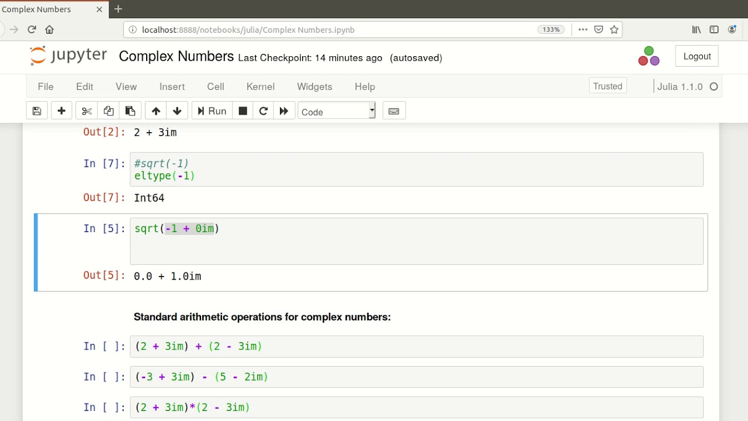Open the Edit menu
This screenshot has height=421, width=748.
tap(85, 87)
